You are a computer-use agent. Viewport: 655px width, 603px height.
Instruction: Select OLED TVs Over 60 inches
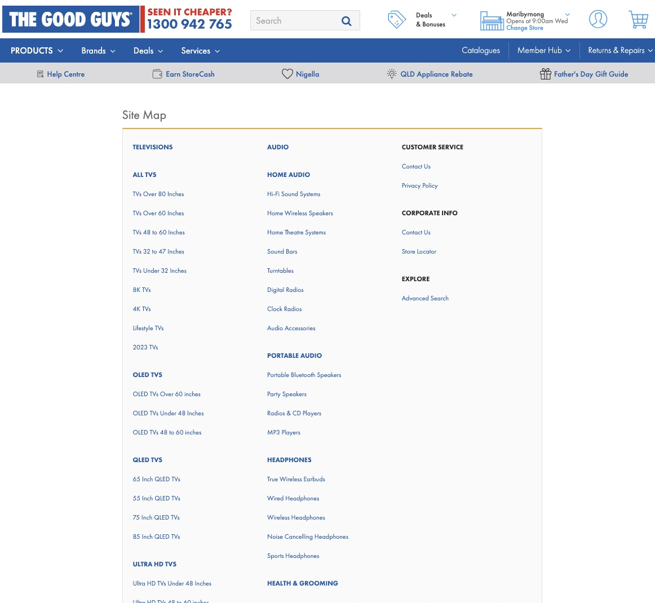click(167, 394)
